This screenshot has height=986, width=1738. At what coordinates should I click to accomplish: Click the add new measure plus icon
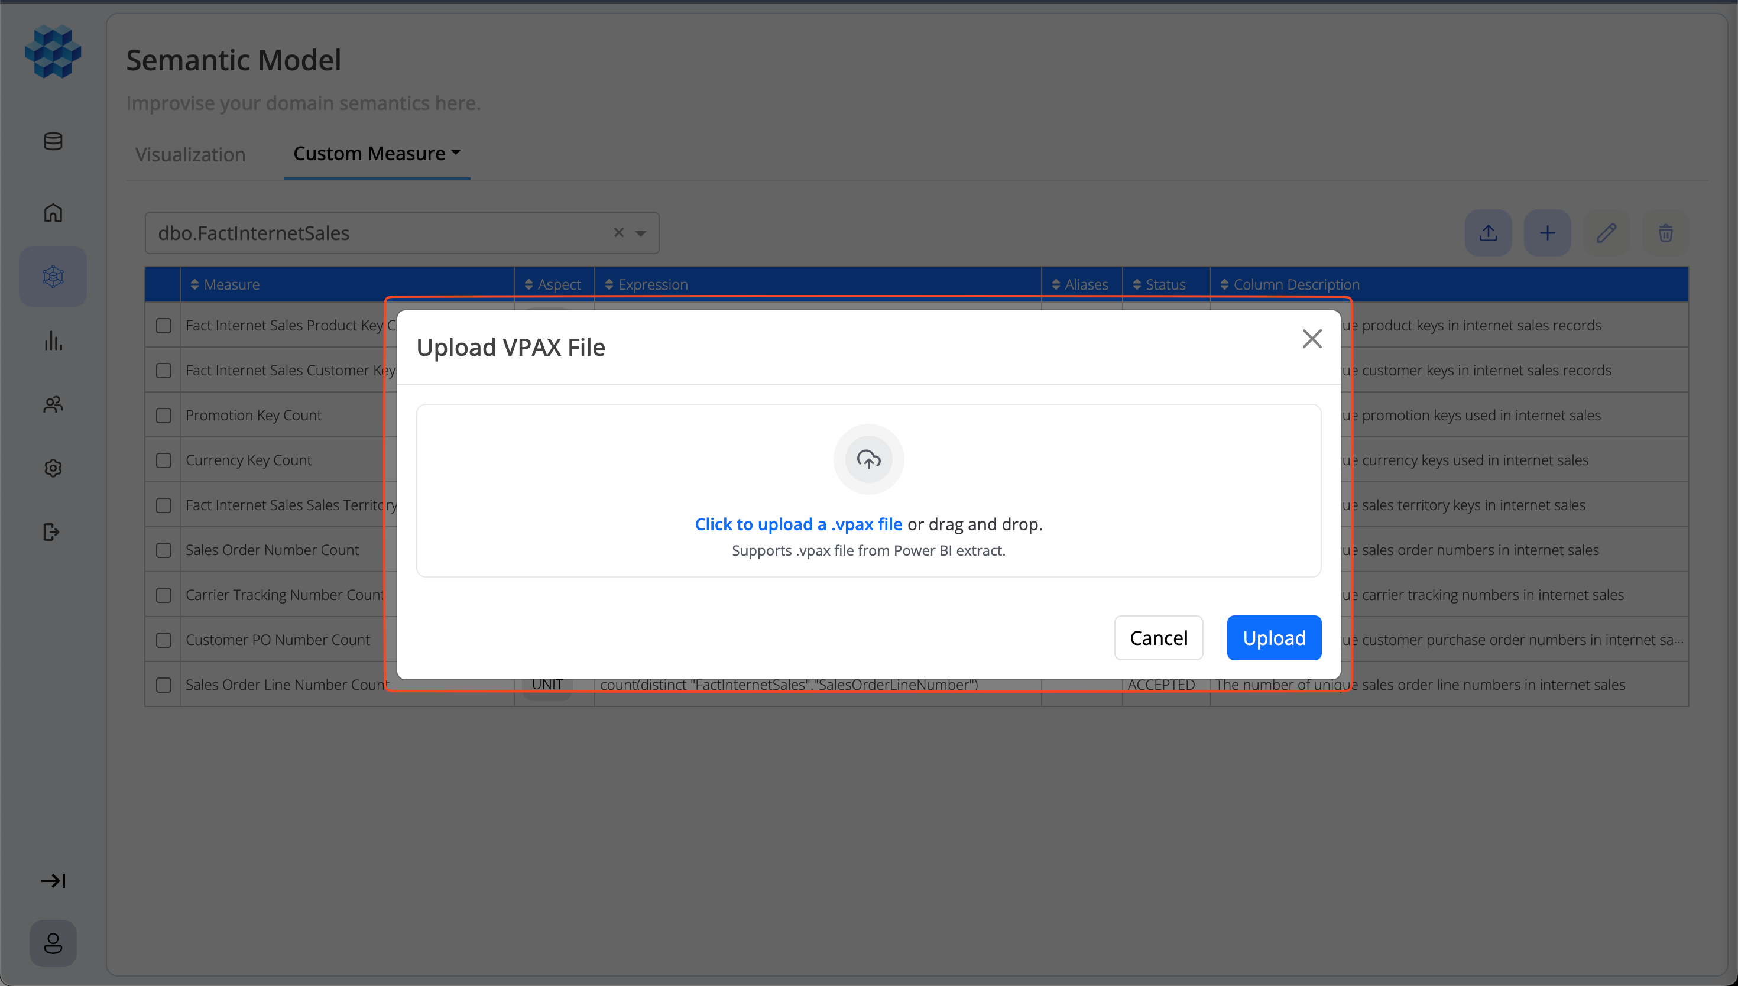pyautogui.click(x=1548, y=232)
